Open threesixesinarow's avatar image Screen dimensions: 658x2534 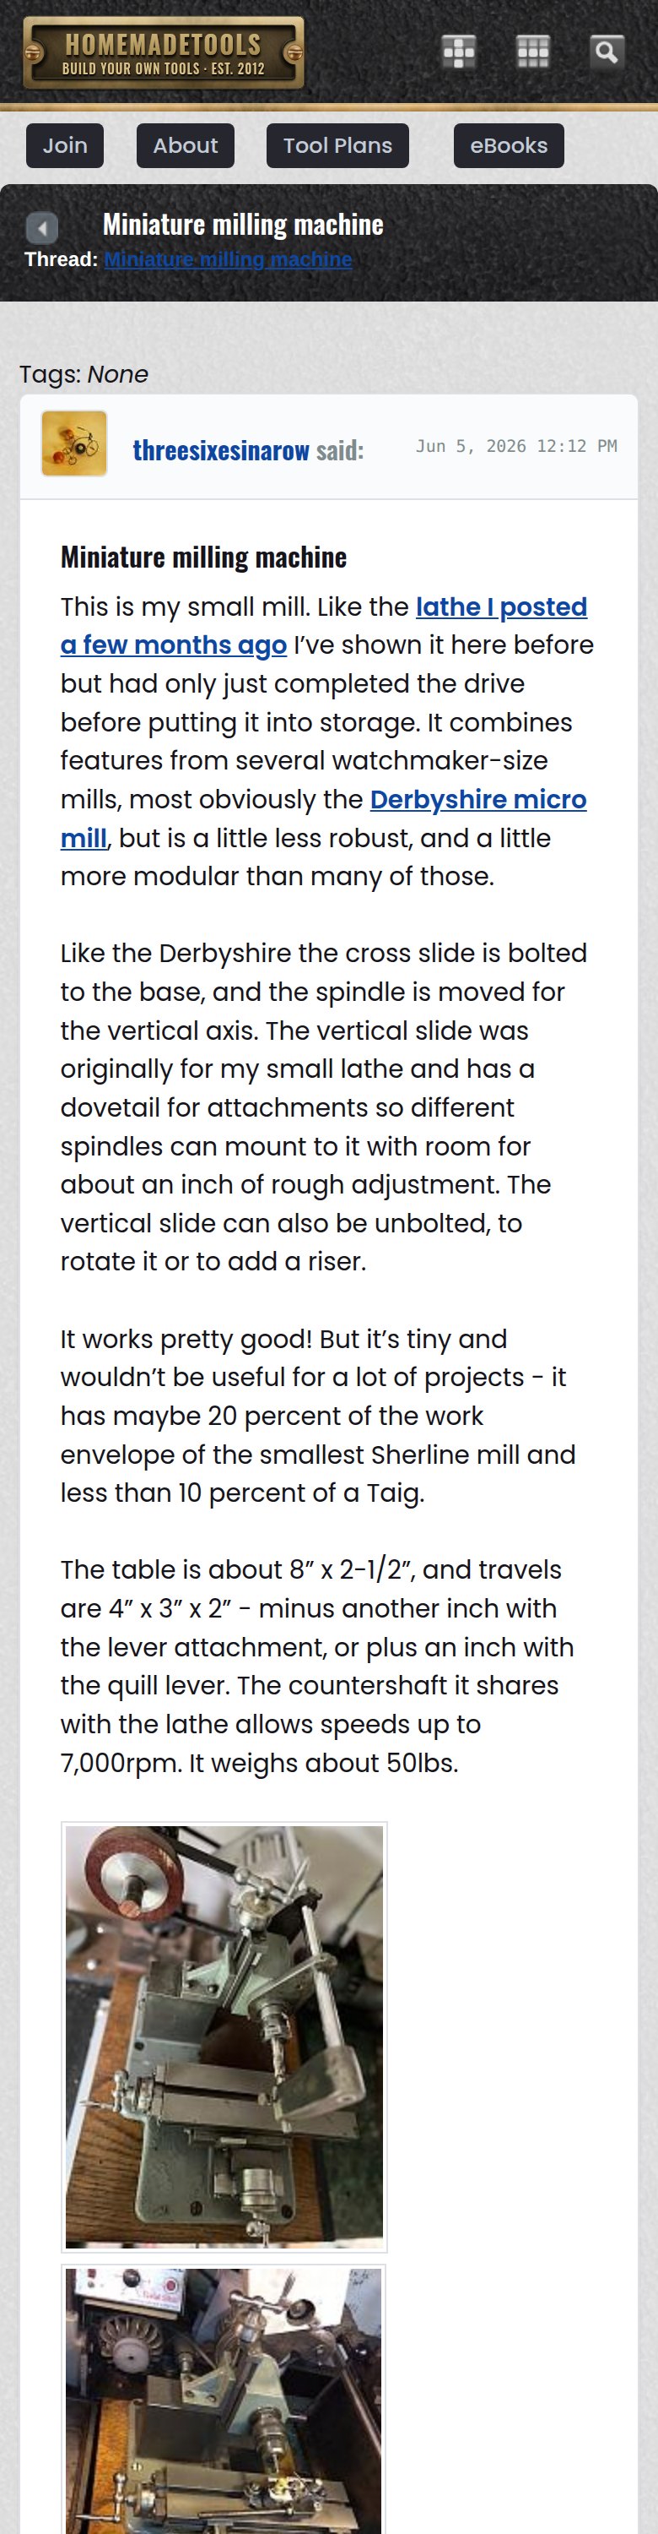coord(73,443)
